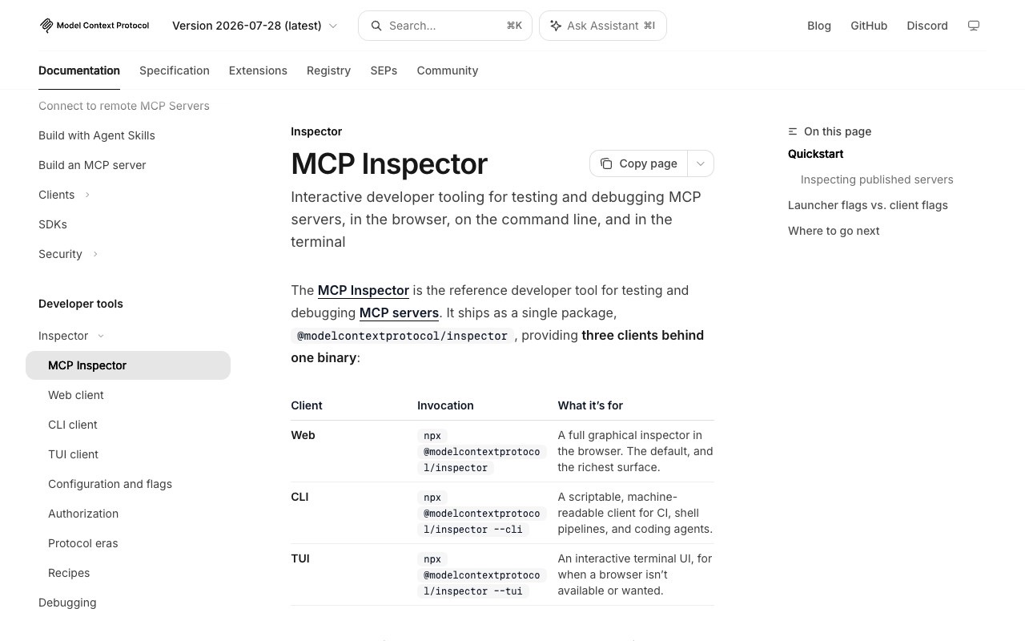Jump to Where to go next
The image size is (1025, 641).
[x=834, y=231]
